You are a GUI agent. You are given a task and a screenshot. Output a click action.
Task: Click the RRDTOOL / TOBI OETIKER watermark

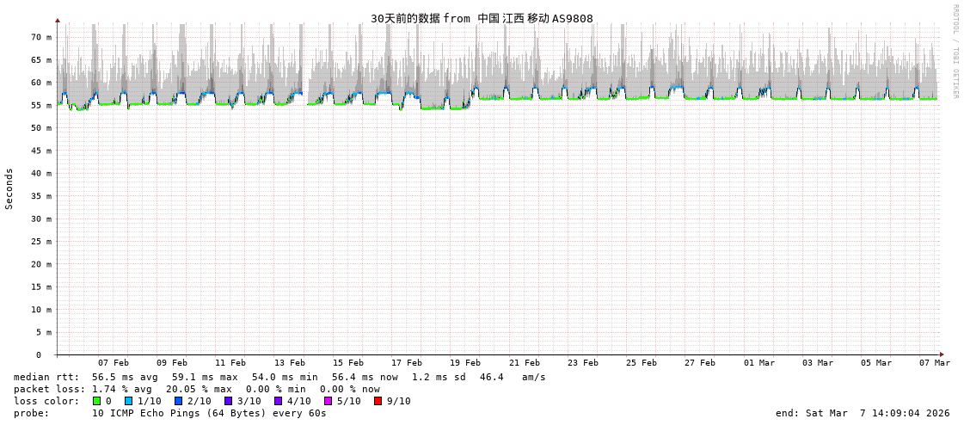[x=955, y=52]
